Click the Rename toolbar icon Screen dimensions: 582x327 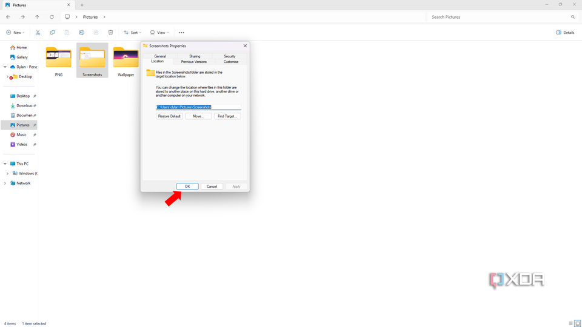[81, 33]
